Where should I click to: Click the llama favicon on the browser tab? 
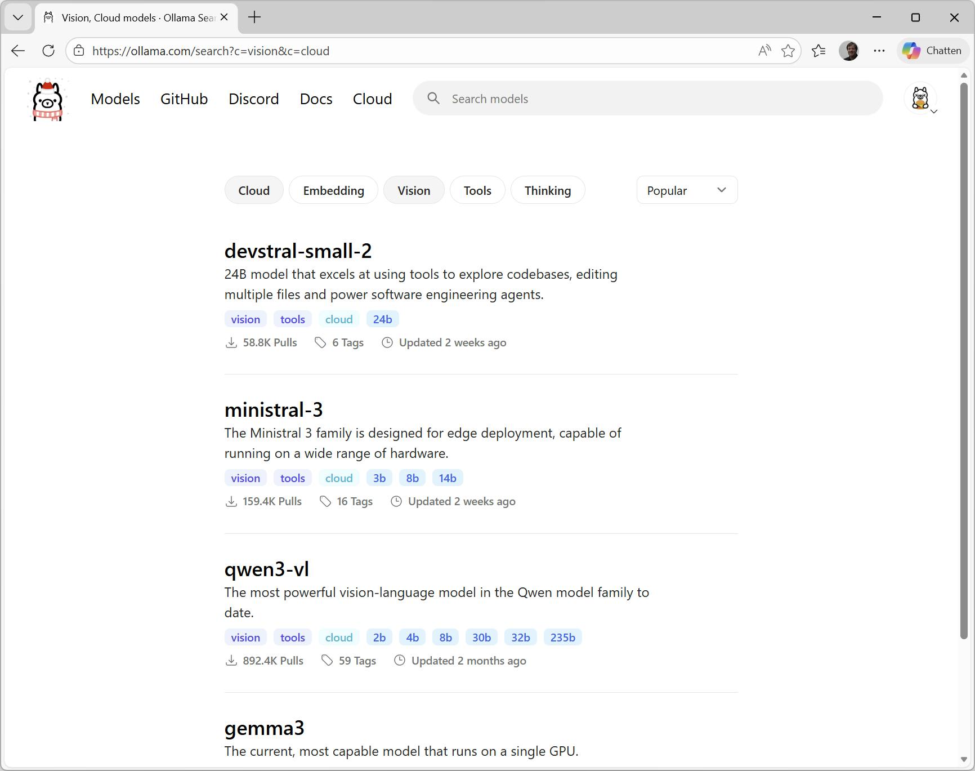(49, 17)
